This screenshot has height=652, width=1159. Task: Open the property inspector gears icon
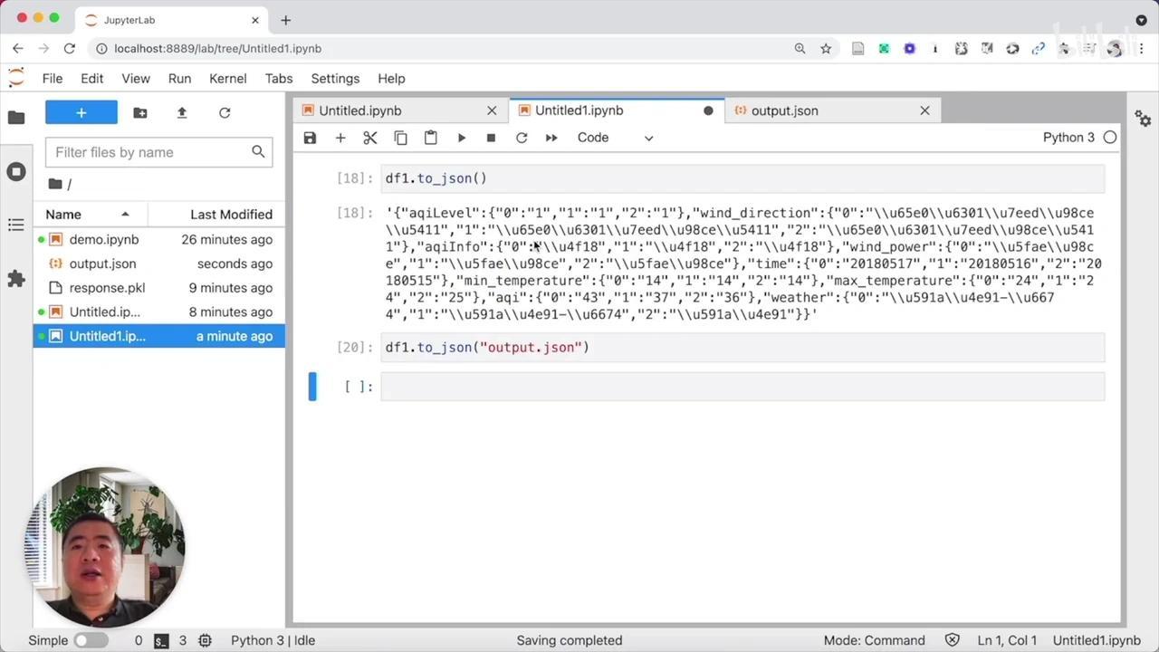[x=1143, y=119]
